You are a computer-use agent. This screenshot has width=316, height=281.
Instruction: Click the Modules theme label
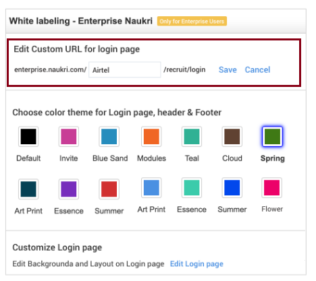point(151,158)
